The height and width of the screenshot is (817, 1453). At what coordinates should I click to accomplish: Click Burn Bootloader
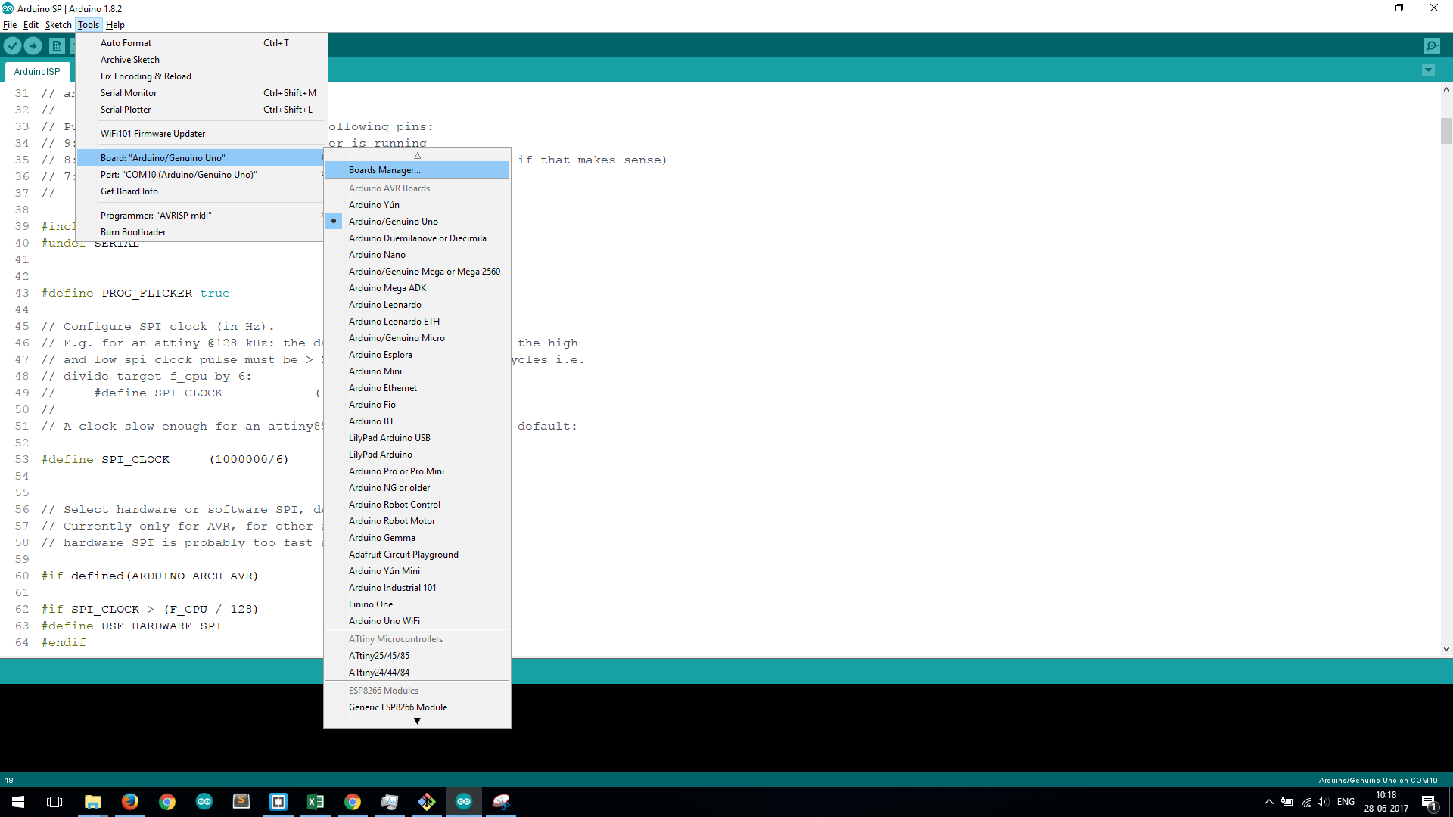tap(201, 232)
